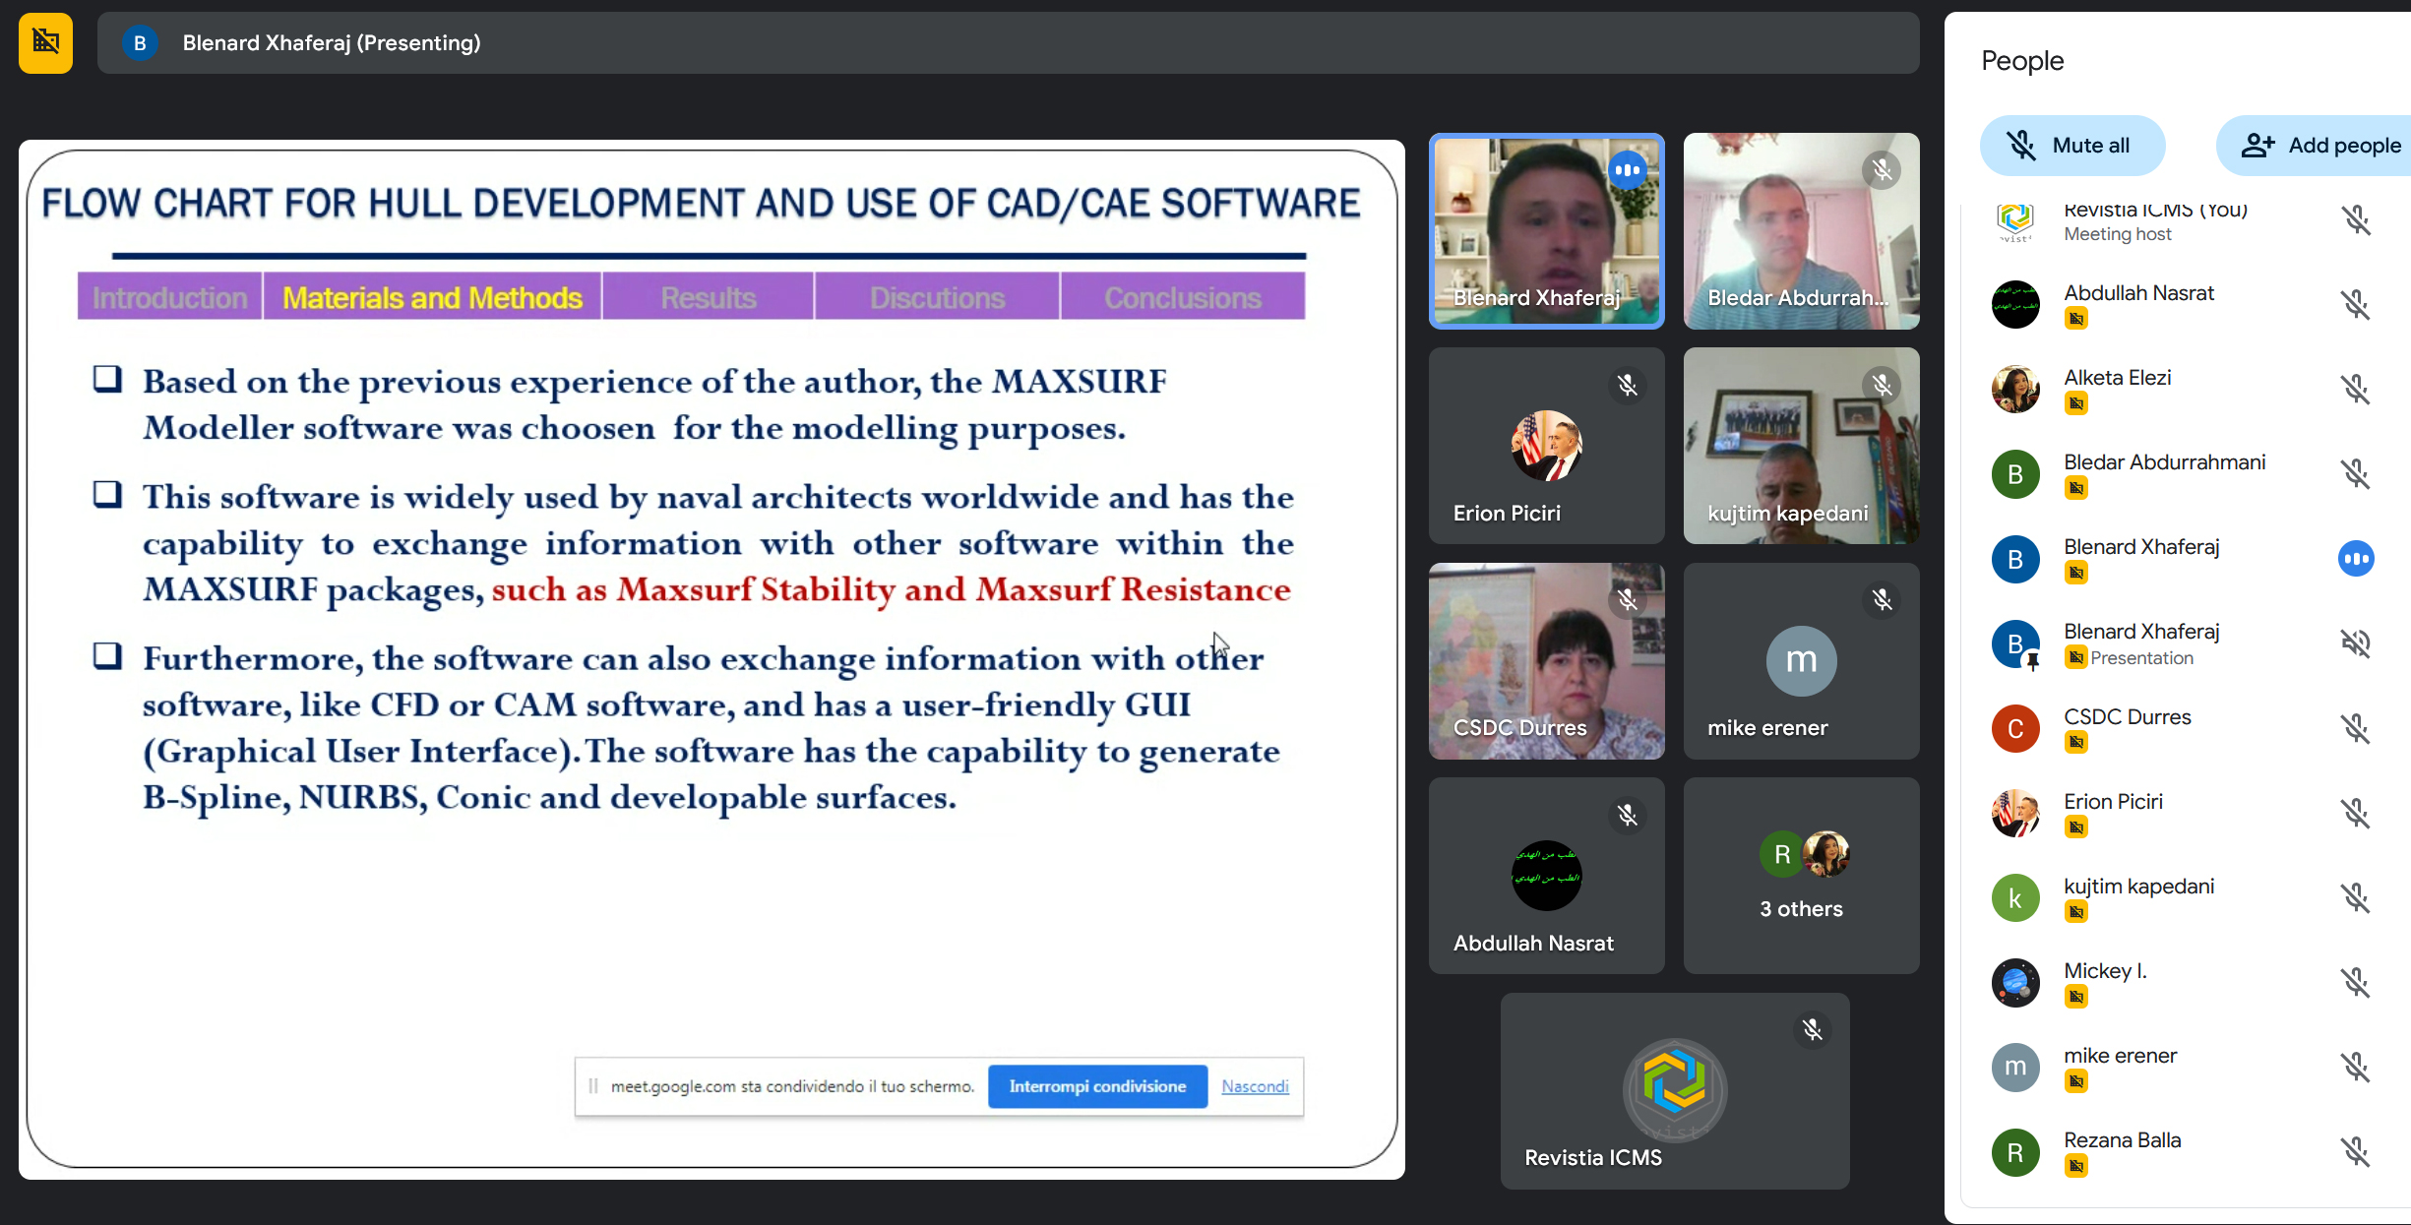Image resolution: width=2411 pixels, height=1225 pixels.
Task: Mute Bledar Abdurrahmani in the People panel
Action: click(2355, 473)
